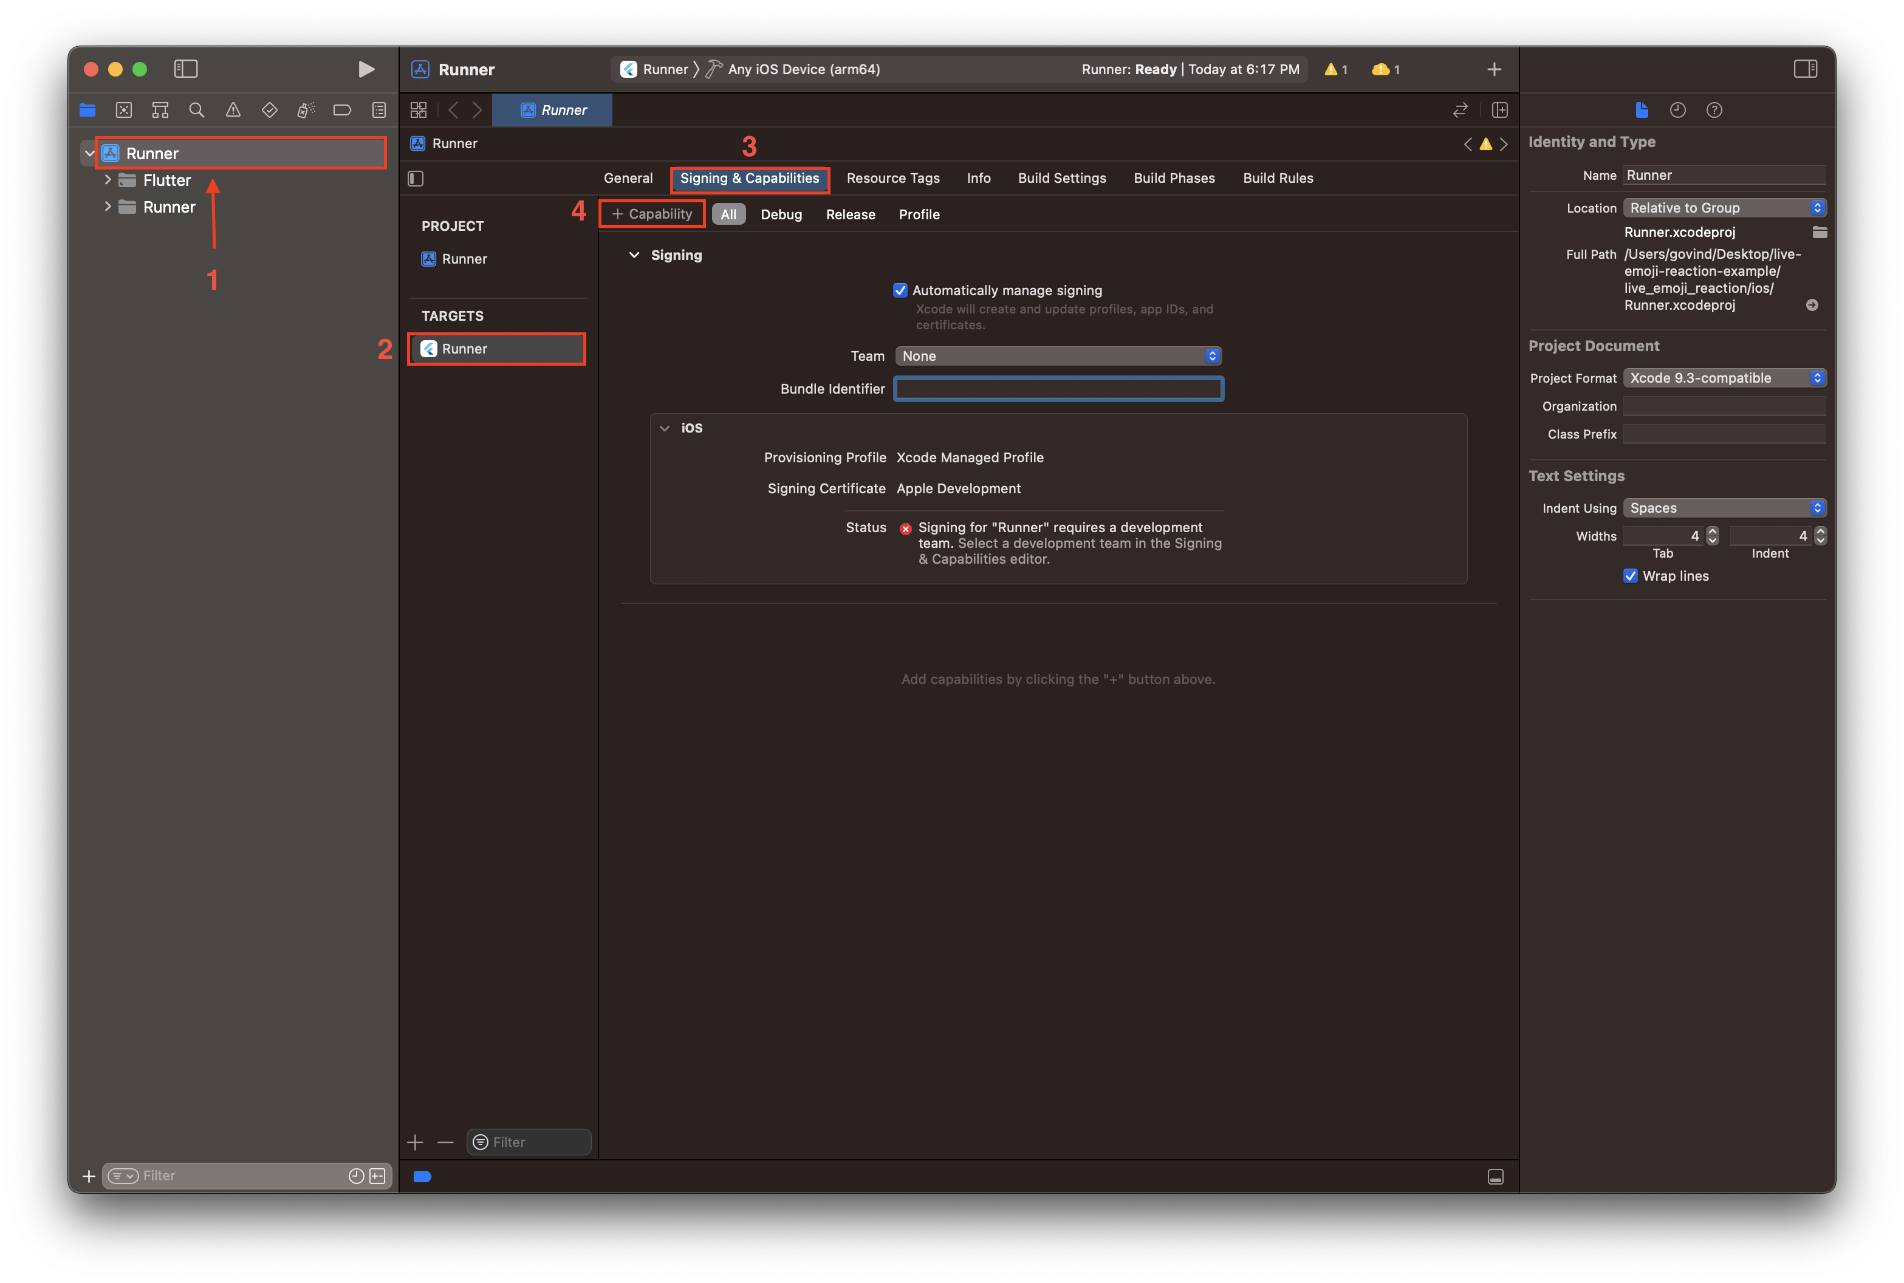This screenshot has height=1283, width=1904.
Task: Uncheck Automatically manage signing
Action: click(900, 290)
